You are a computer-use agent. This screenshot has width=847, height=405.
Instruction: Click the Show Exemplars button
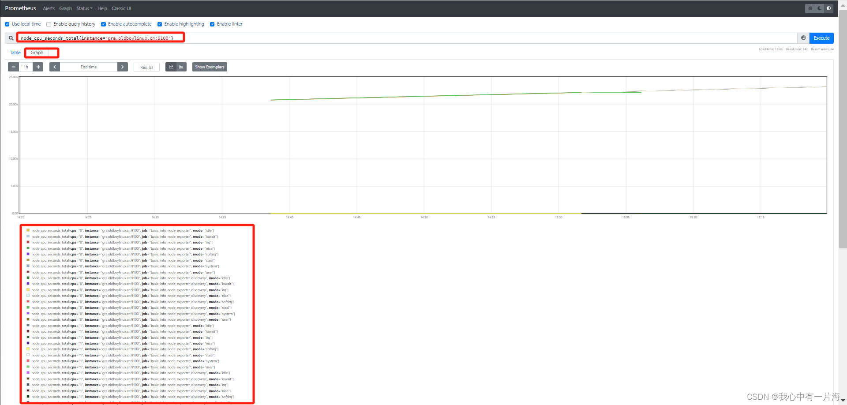click(210, 67)
